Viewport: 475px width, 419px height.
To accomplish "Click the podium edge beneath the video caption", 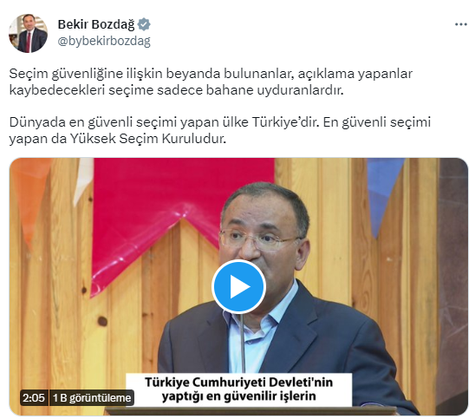I will point(250,411).
